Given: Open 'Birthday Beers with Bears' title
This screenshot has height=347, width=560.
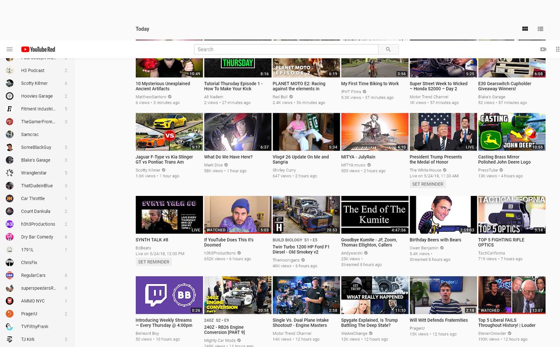Looking at the screenshot, I should tap(435, 240).
